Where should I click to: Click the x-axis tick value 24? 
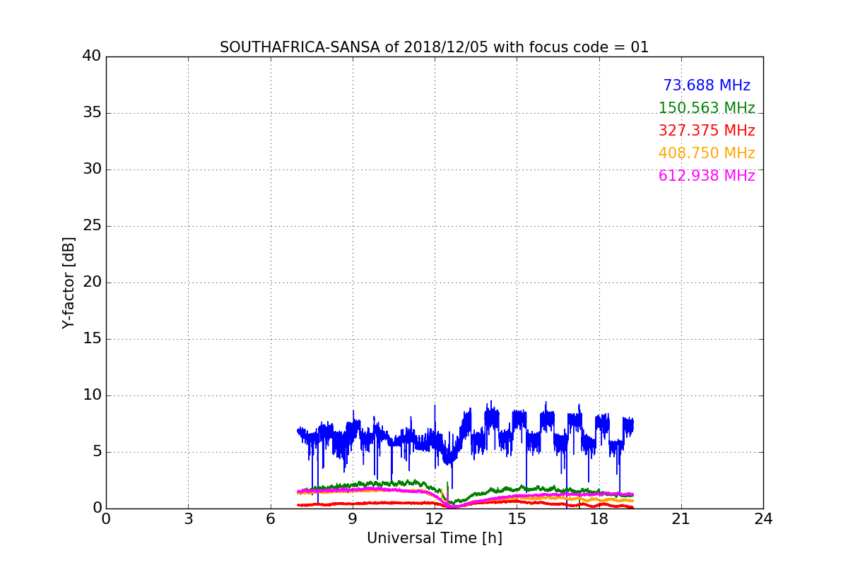point(763,519)
